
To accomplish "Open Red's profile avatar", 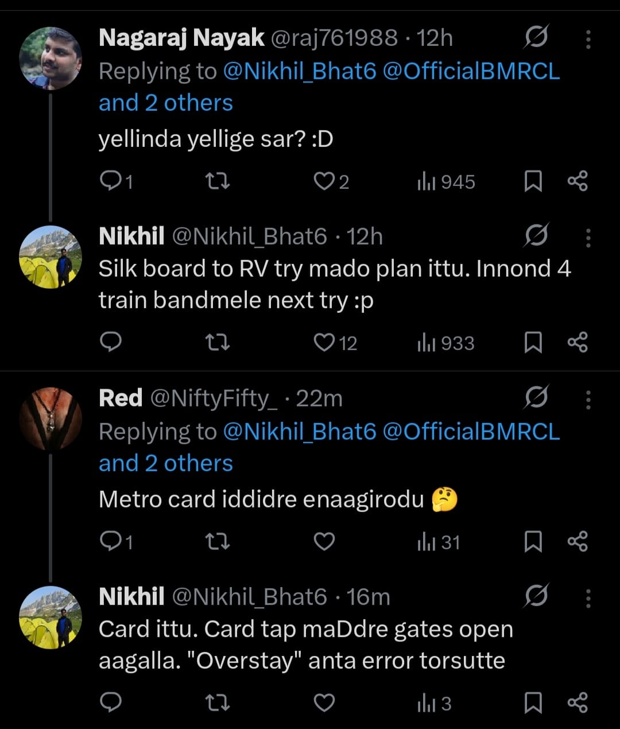I will click(51, 418).
